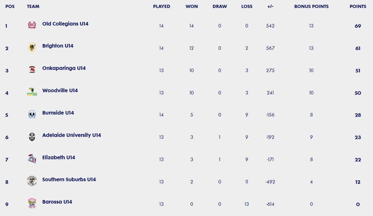This screenshot has height=216, width=373.
Task: Open Adelaide University U14 team link
Action: pos(72,135)
